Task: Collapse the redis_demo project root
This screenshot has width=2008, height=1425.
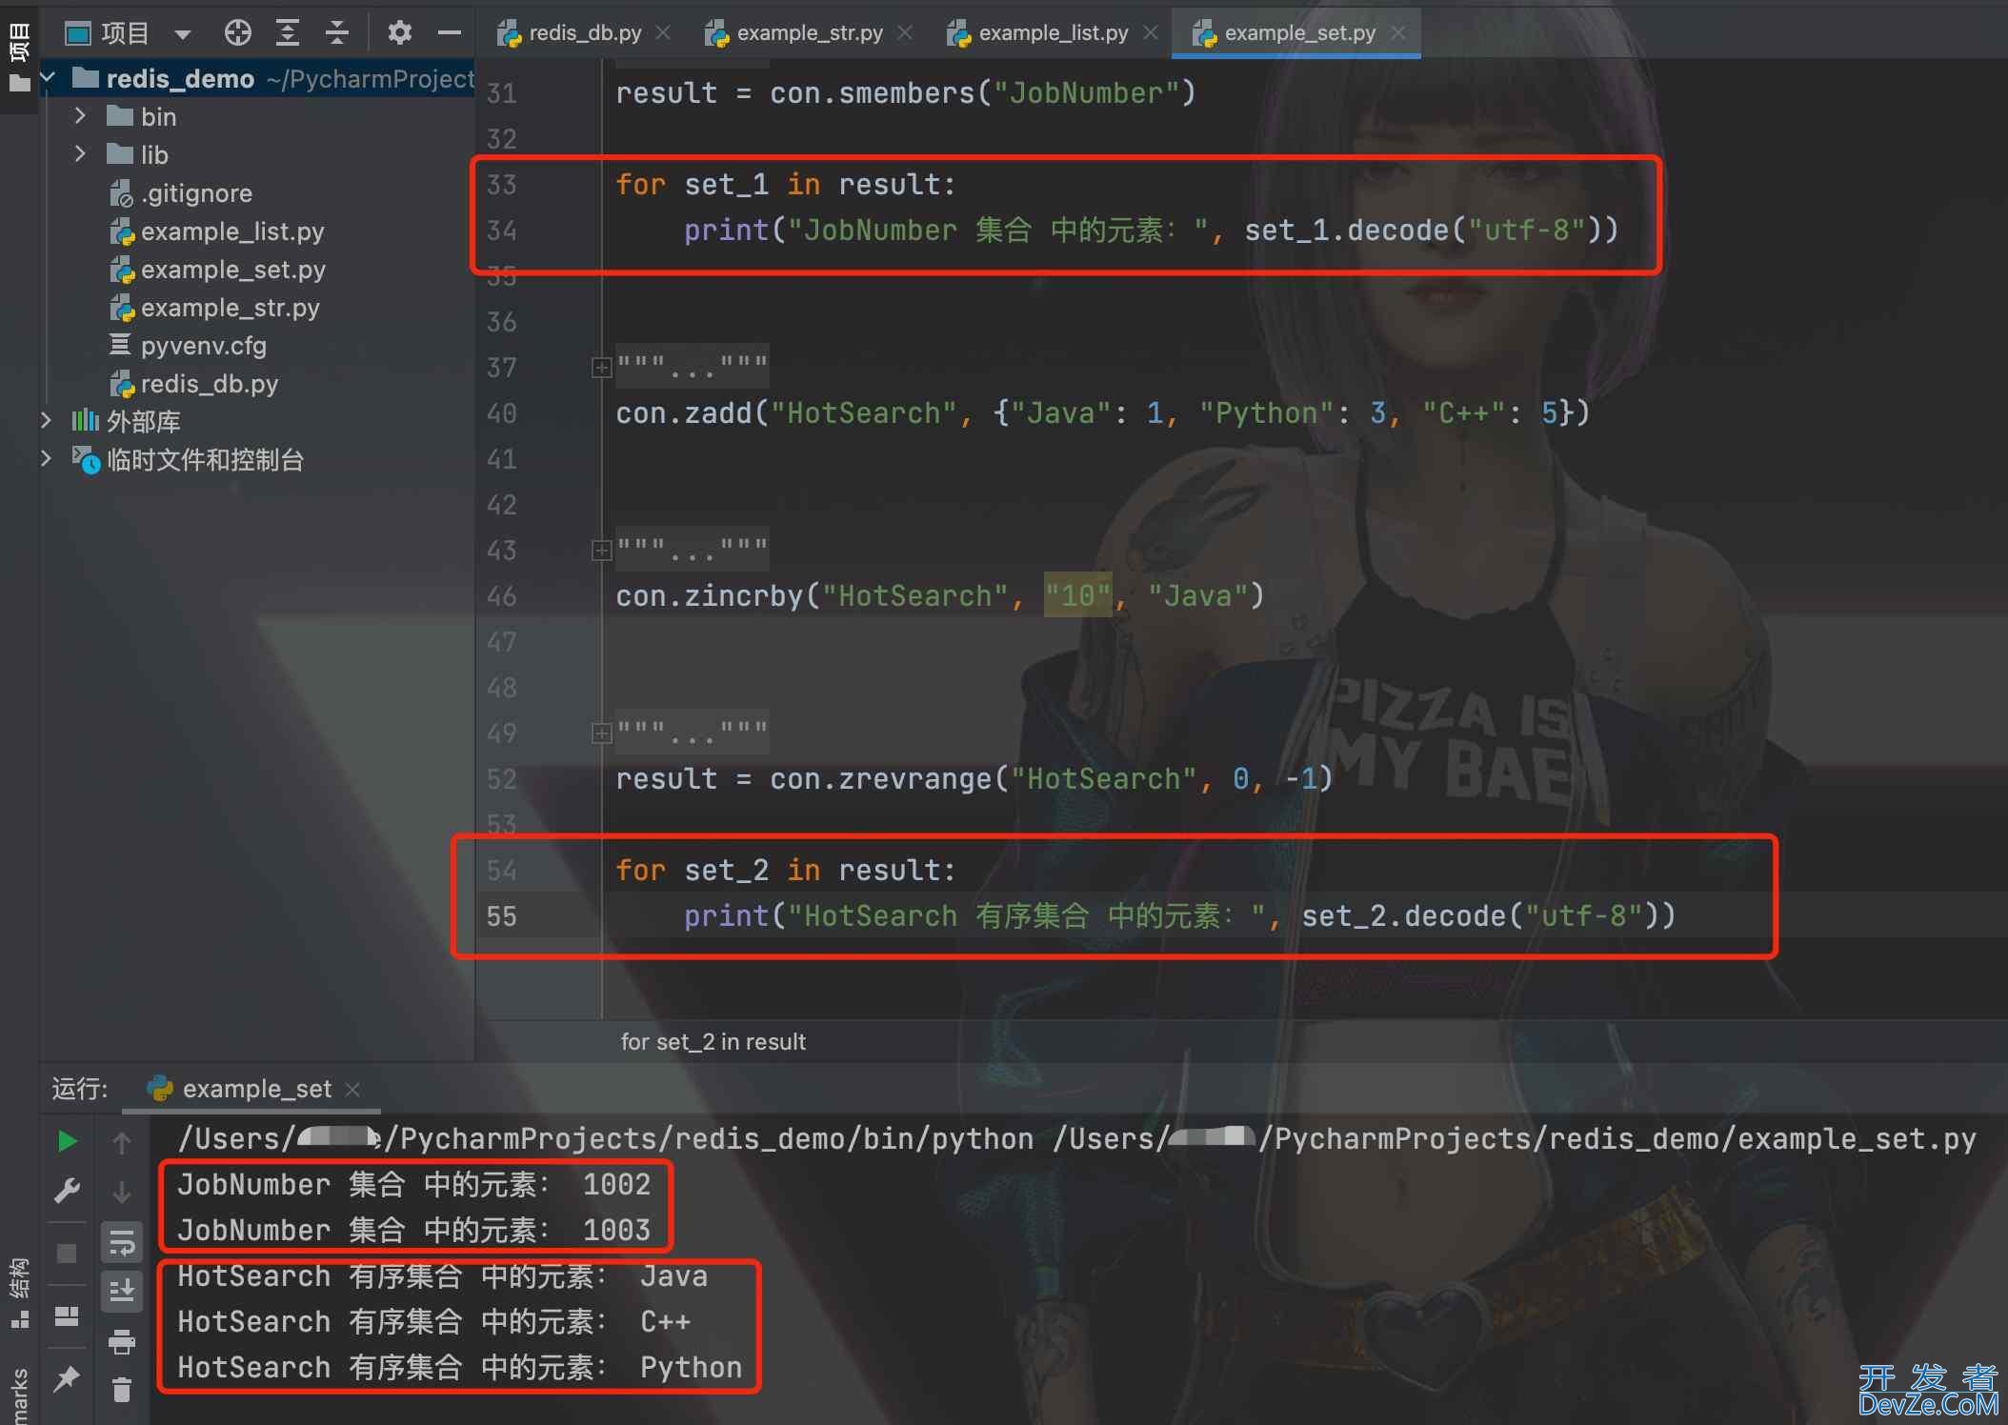Action: pos(49,77)
